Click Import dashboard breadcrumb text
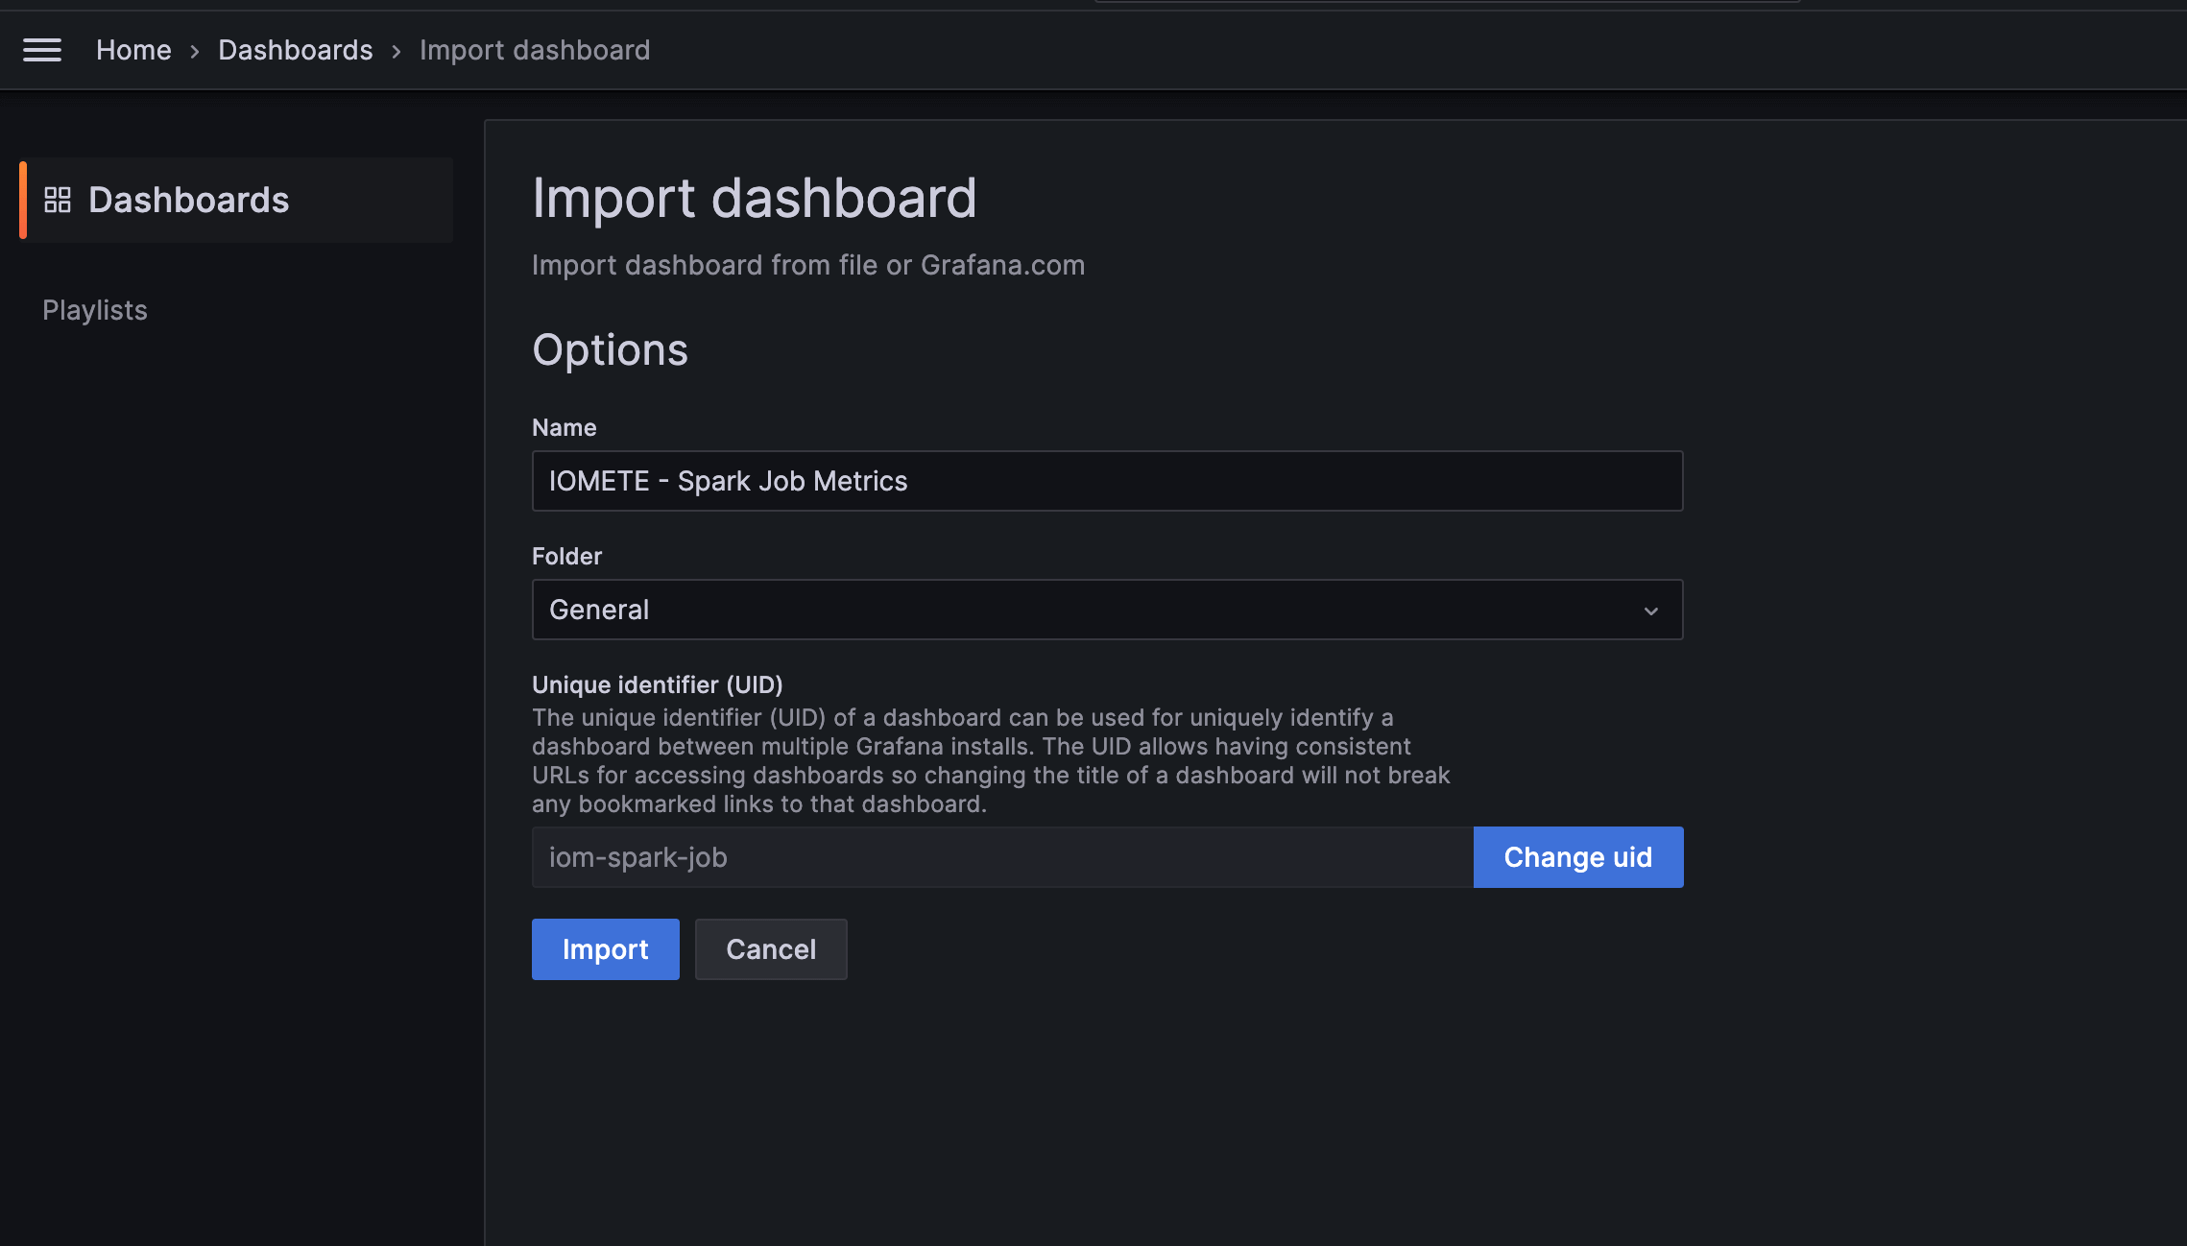 [535, 50]
